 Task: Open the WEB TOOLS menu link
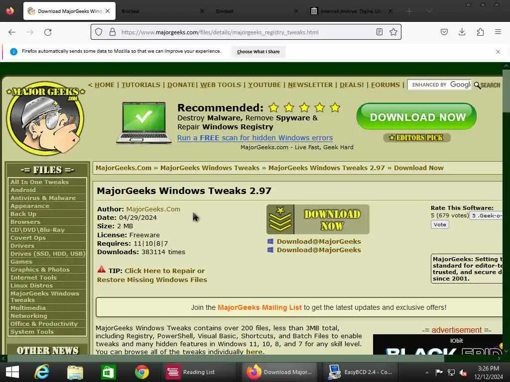[221, 85]
